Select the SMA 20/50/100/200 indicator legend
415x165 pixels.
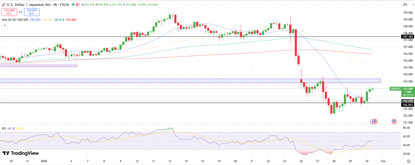coord(15,20)
